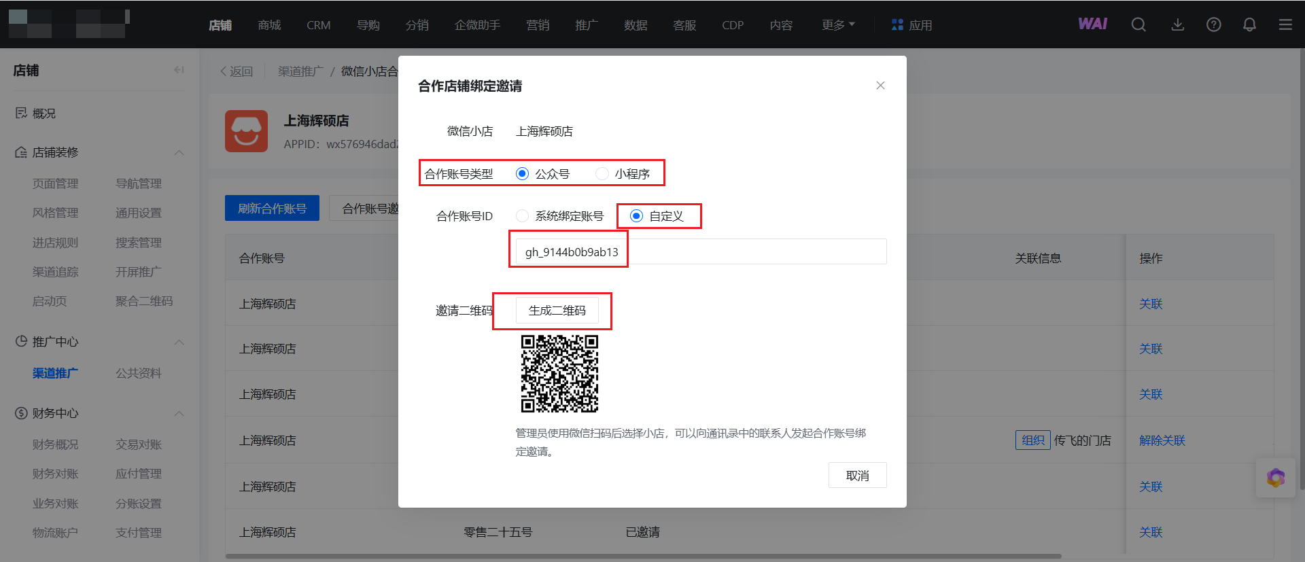The image size is (1305, 562).
Task: Open the notifications bell icon
Action: 1249,25
